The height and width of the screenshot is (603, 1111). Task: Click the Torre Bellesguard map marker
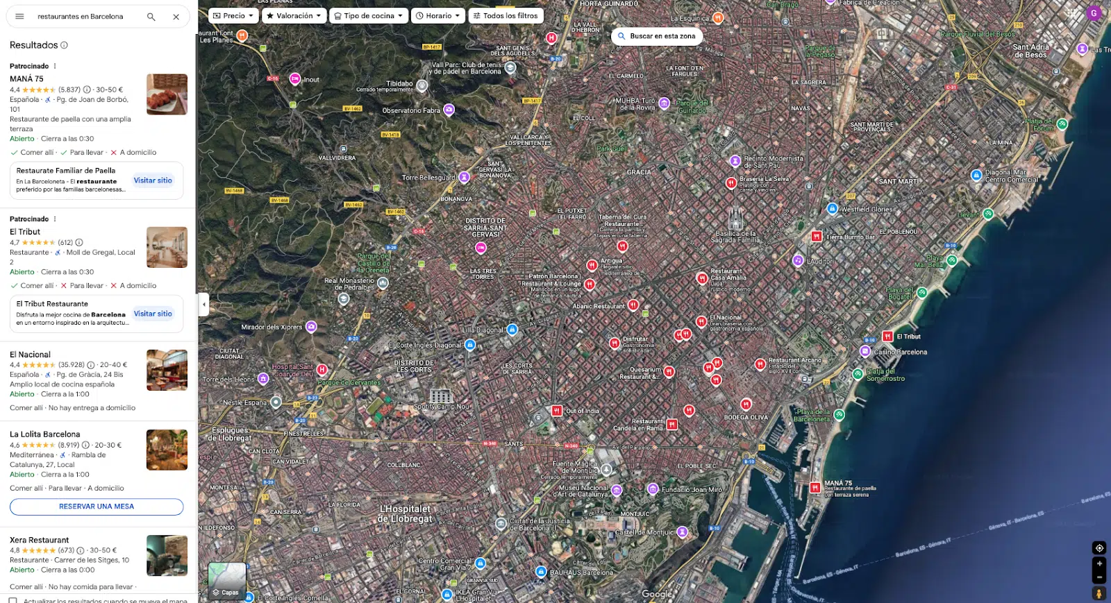[x=465, y=177]
